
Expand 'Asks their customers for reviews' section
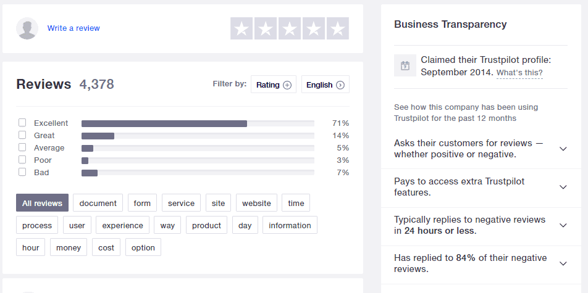(x=563, y=149)
